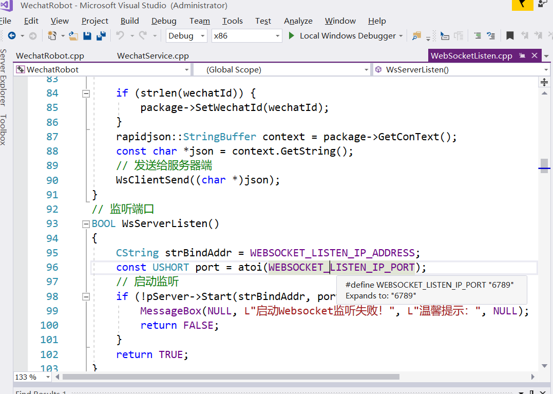Pin the WebSocketListen.cpp tab
553x394 pixels.
coord(522,55)
